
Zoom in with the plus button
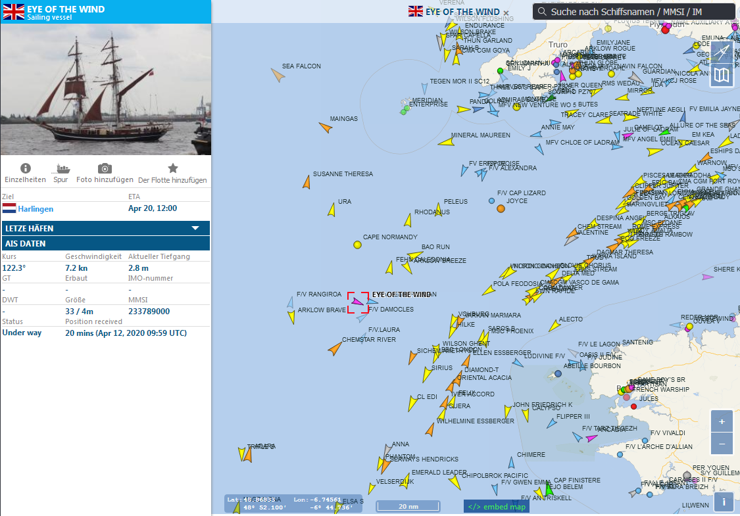coord(722,421)
